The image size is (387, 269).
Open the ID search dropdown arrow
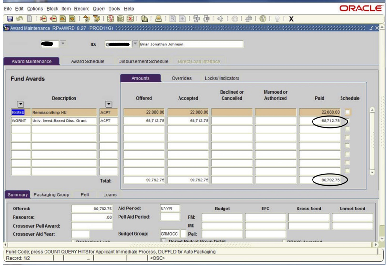(x=135, y=44)
